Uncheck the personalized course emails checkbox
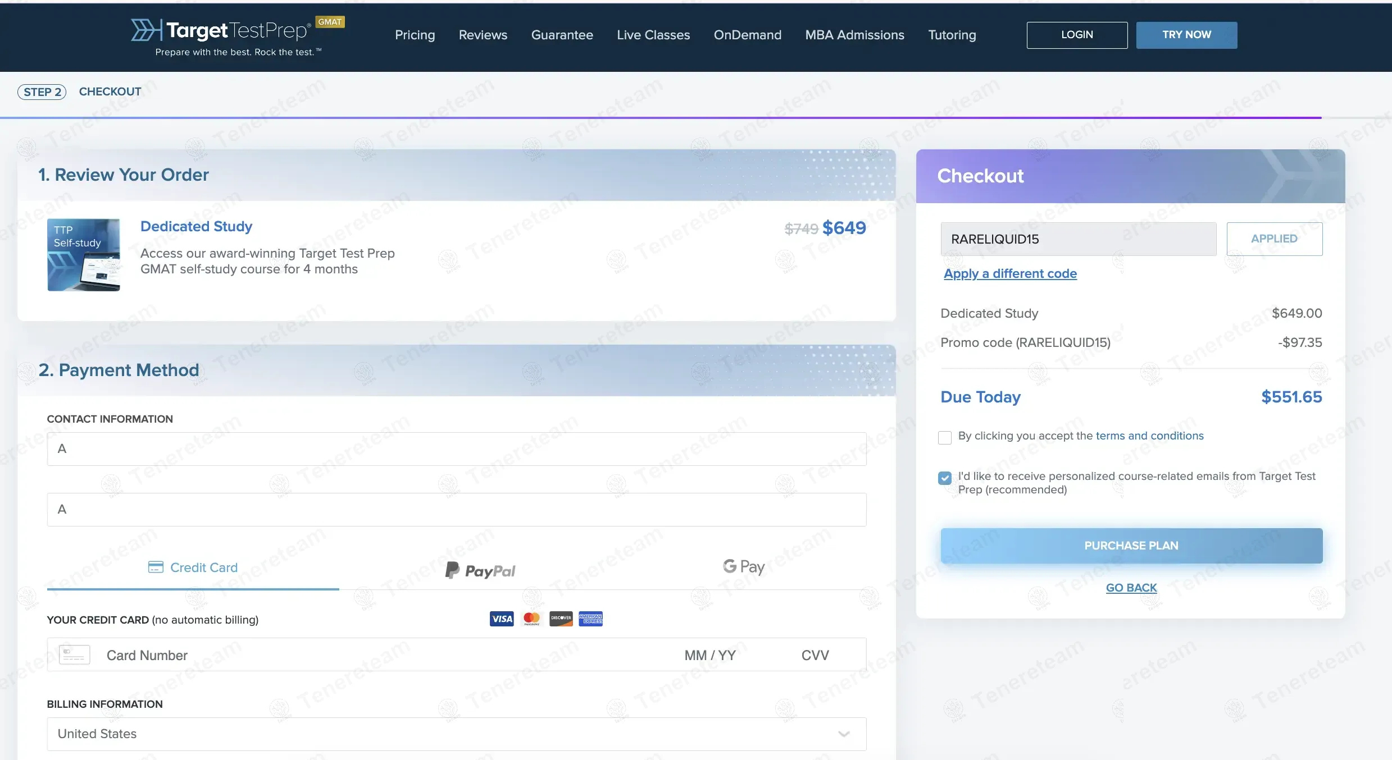This screenshot has width=1392, height=760. [945, 478]
